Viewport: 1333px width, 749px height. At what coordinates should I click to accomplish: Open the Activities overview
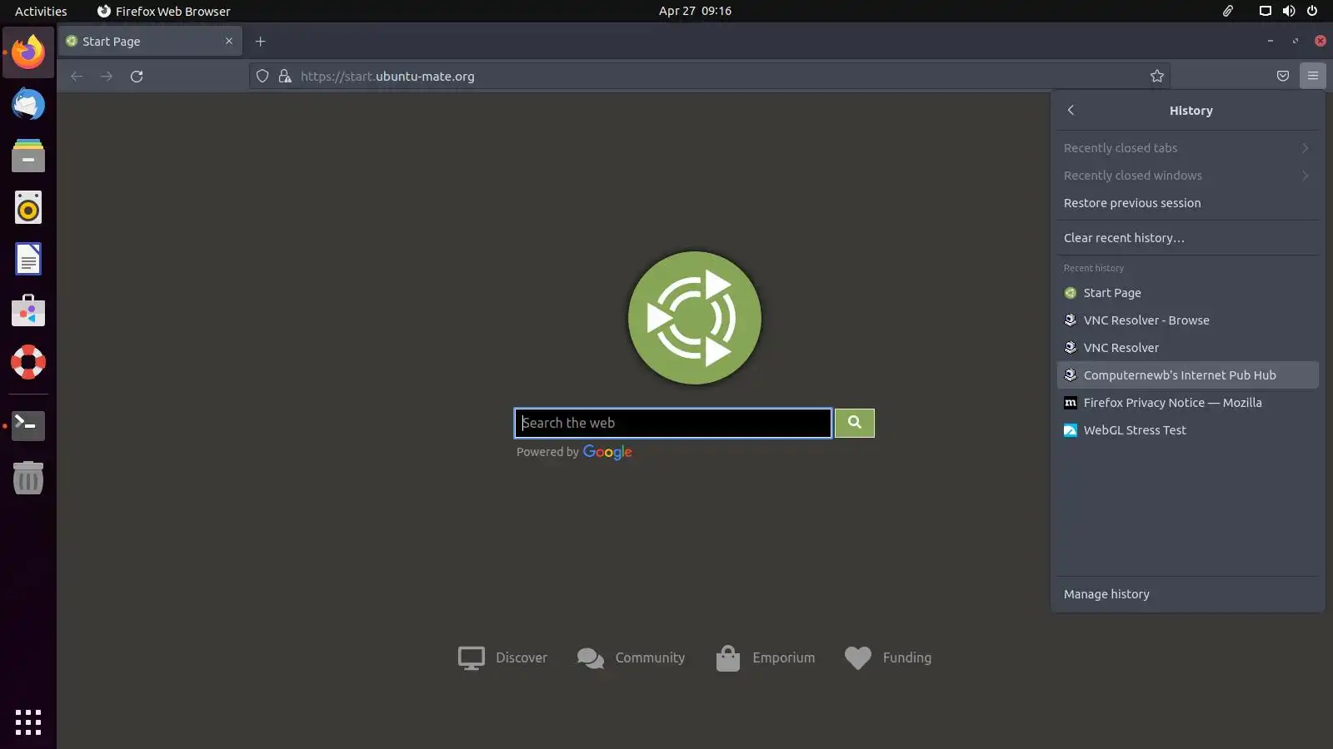click(41, 11)
